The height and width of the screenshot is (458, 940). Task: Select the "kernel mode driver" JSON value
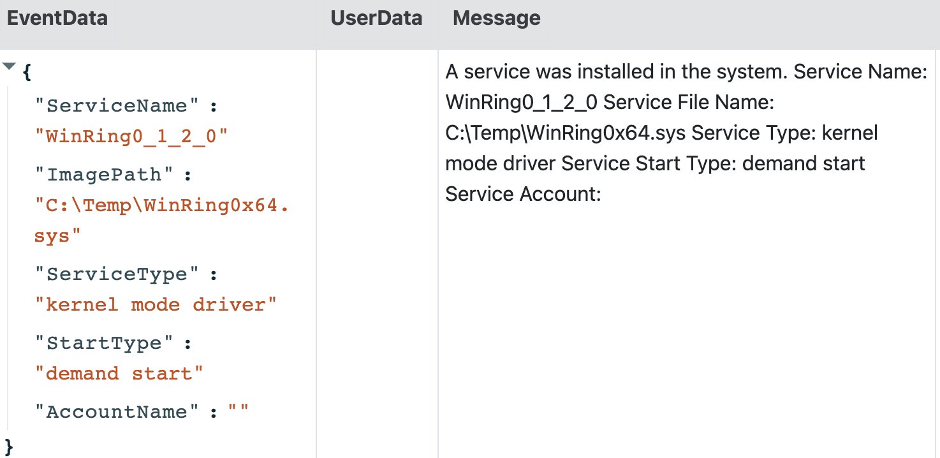(156, 305)
